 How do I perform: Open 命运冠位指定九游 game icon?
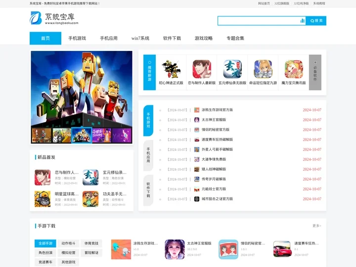coord(263,69)
